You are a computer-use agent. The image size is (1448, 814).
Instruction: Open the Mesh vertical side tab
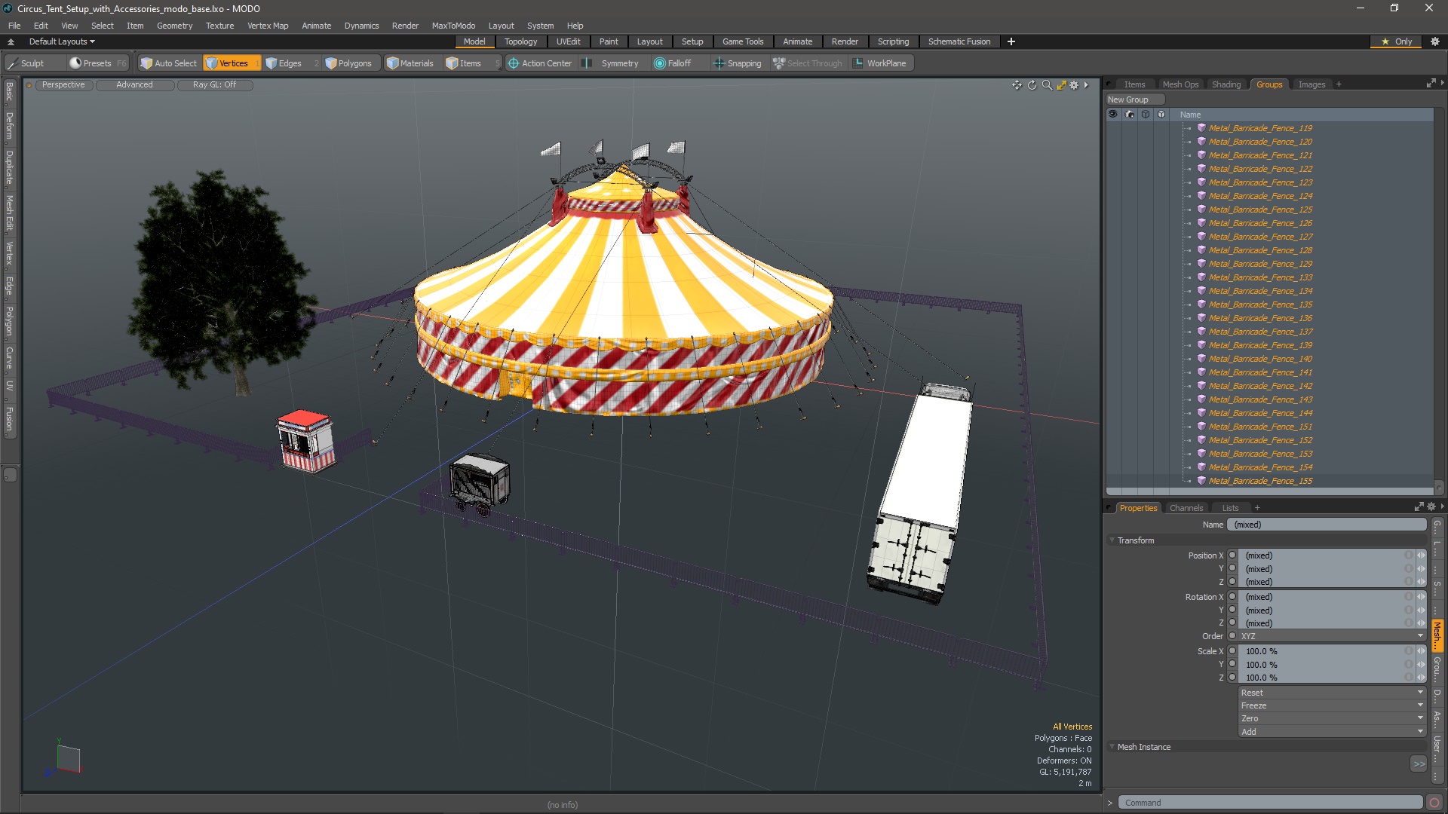click(1437, 635)
